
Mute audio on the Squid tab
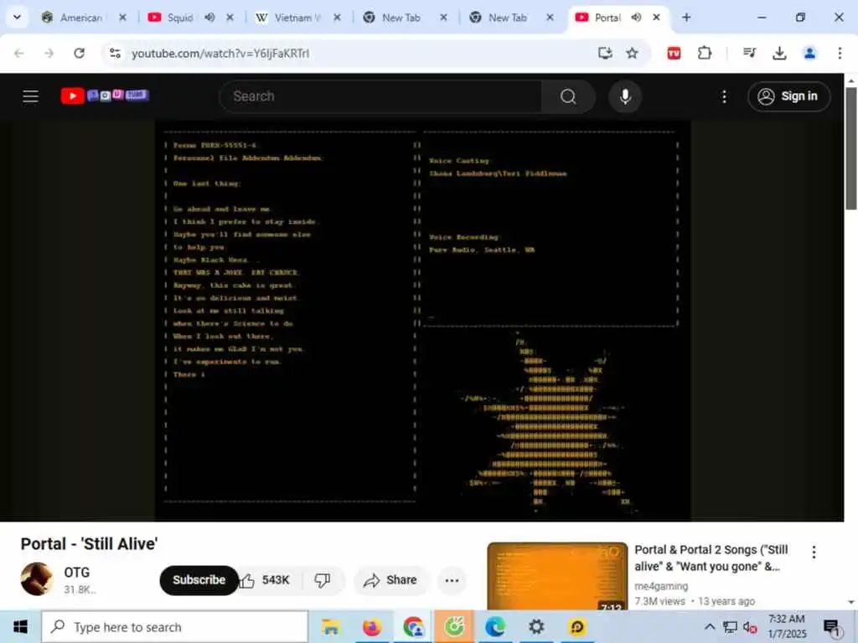tap(209, 18)
